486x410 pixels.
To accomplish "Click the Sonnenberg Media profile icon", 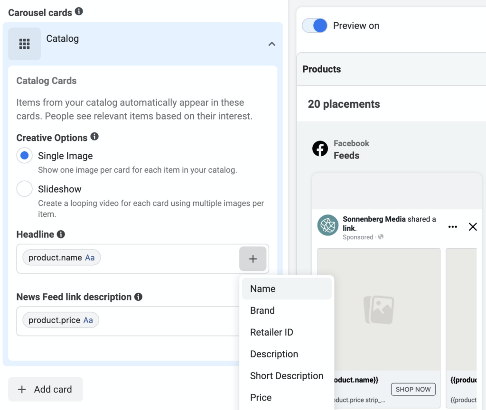I will (327, 226).
